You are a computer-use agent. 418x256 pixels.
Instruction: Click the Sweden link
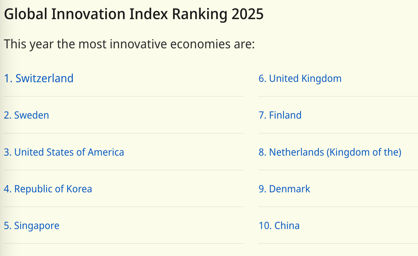click(26, 115)
